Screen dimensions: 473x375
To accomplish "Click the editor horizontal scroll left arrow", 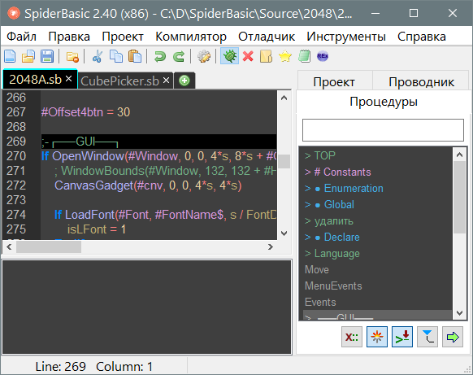I will [x=9, y=247].
